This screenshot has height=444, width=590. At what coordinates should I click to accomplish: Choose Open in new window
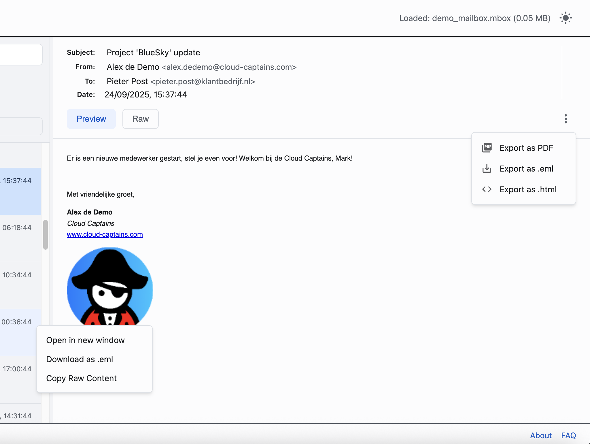85,340
